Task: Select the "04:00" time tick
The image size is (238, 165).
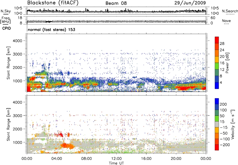Action: (x=57, y=159)
